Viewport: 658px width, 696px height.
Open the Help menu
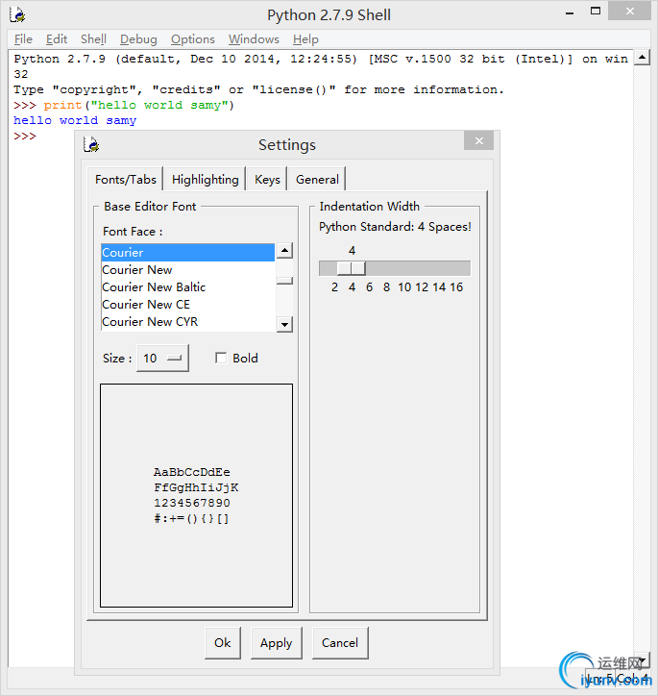pyautogui.click(x=305, y=39)
